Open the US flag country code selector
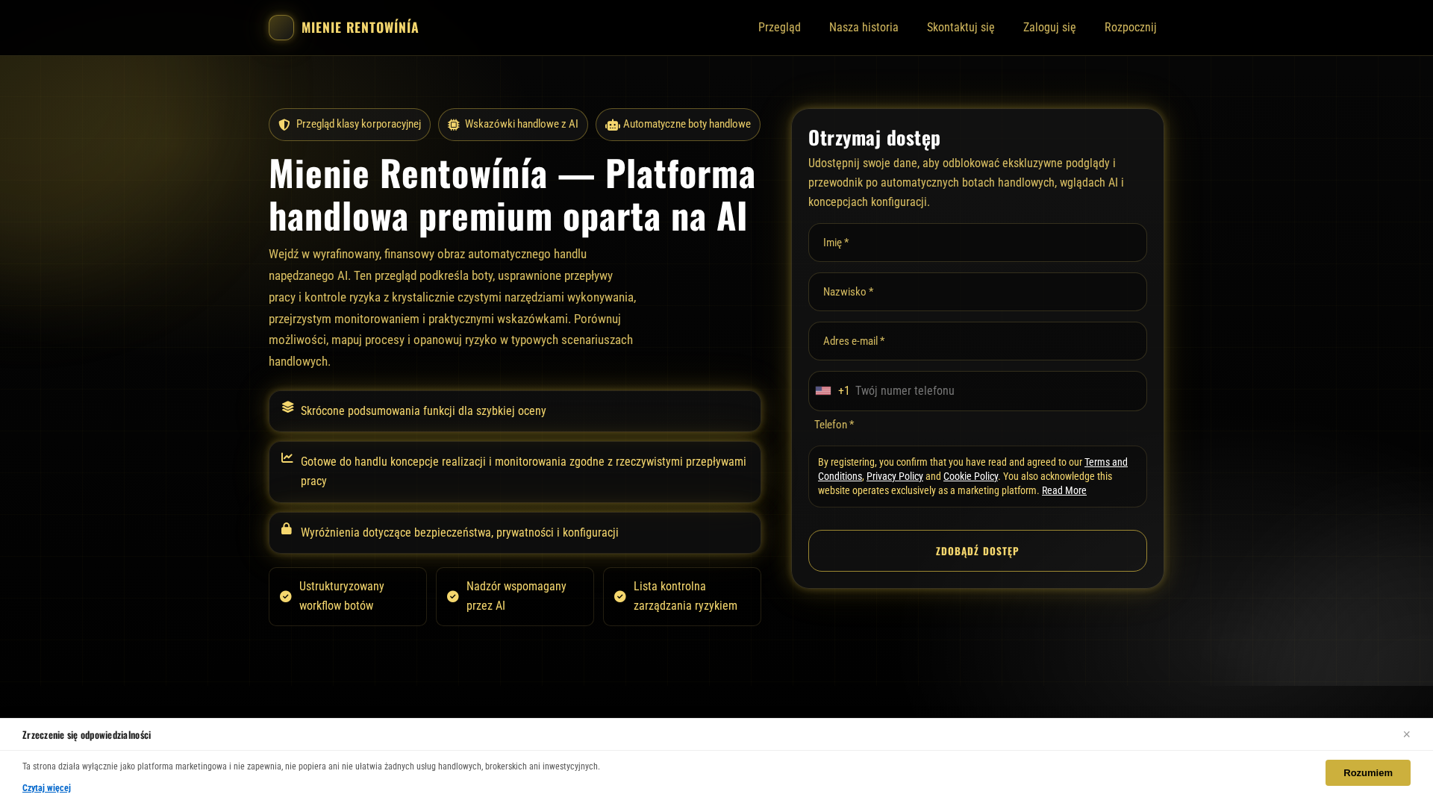Image resolution: width=1433 pixels, height=806 pixels. pos(823,391)
